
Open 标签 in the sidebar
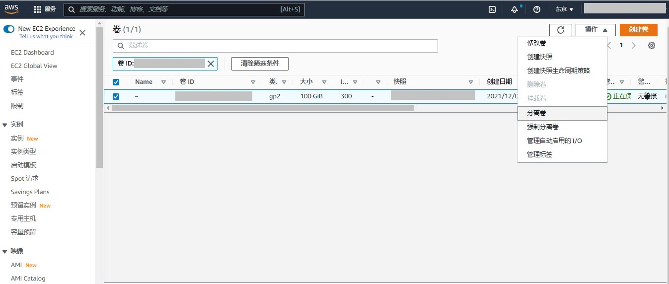pyautogui.click(x=17, y=92)
